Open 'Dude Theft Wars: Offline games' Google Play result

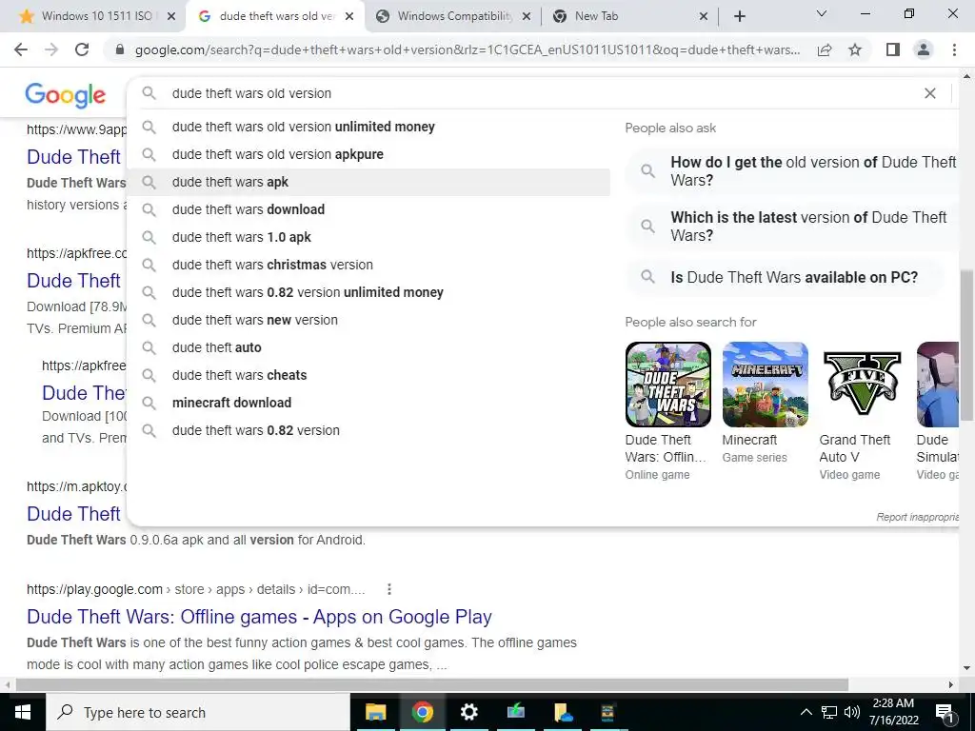pyautogui.click(x=259, y=617)
